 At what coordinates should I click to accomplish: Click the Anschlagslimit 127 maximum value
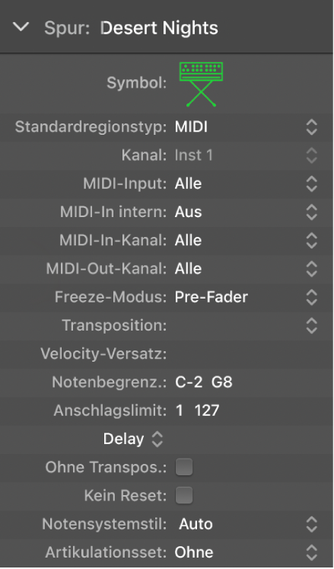click(x=207, y=411)
